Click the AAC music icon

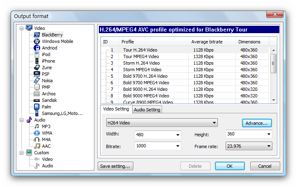[x=37, y=146]
